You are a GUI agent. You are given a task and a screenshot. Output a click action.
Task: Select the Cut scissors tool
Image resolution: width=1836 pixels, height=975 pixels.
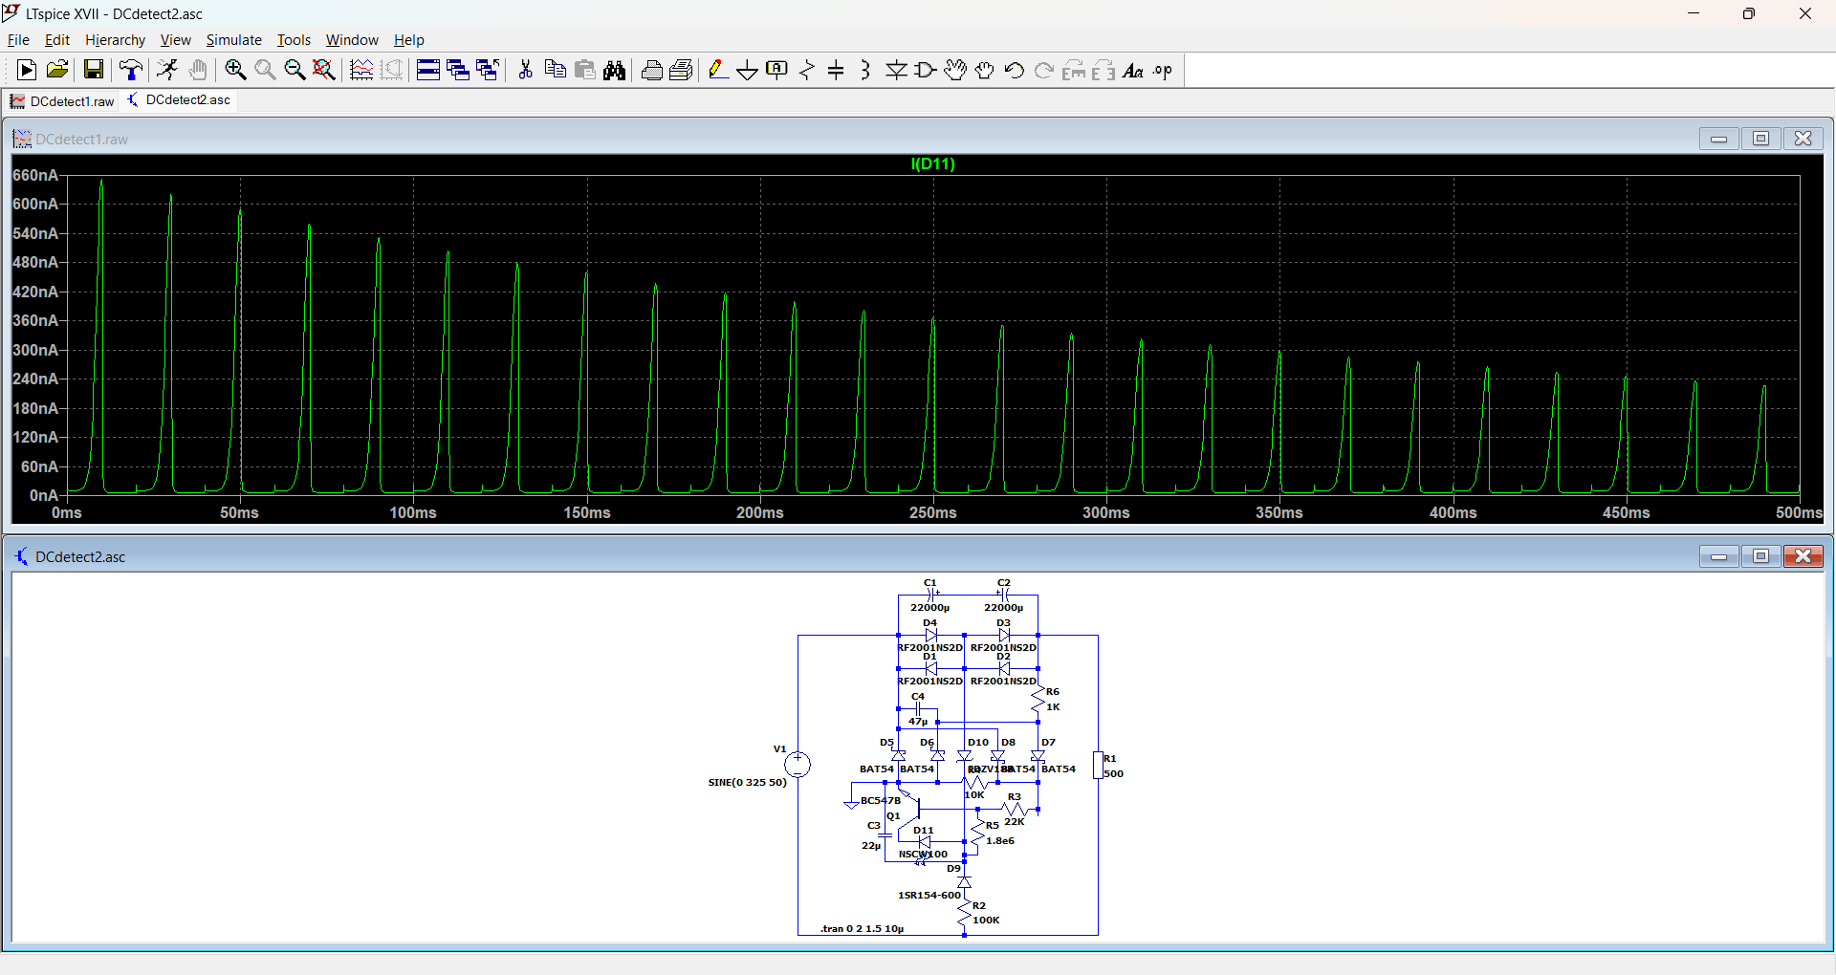click(x=525, y=70)
